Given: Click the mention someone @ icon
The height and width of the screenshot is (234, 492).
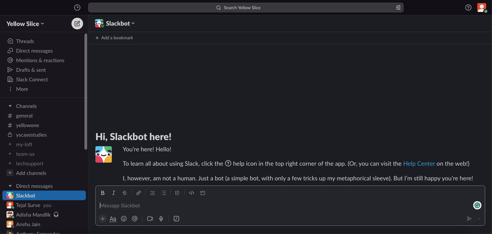Looking at the screenshot, I should (x=135, y=219).
